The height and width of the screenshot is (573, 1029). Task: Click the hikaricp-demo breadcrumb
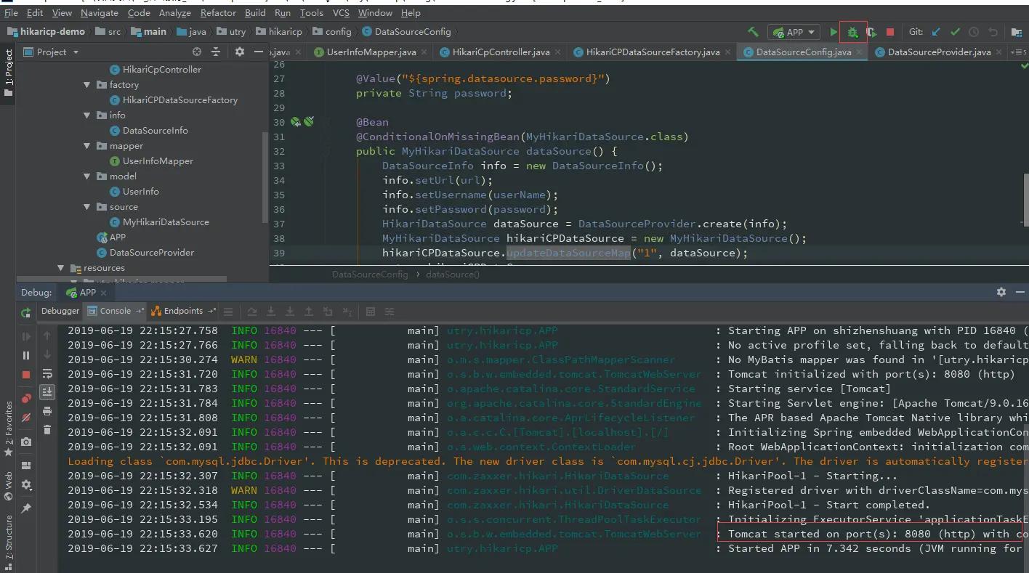(46, 32)
